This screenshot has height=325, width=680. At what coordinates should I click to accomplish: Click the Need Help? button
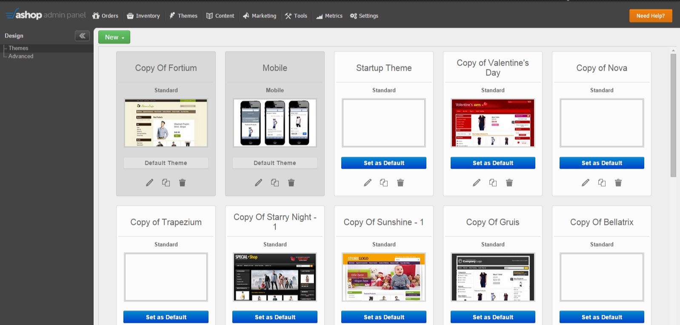click(x=651, y=16)
